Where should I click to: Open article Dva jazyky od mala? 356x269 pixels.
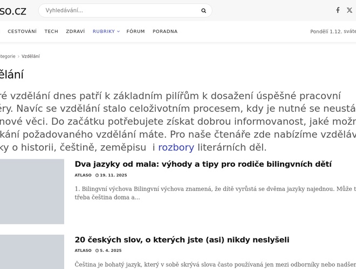[203, 164]
